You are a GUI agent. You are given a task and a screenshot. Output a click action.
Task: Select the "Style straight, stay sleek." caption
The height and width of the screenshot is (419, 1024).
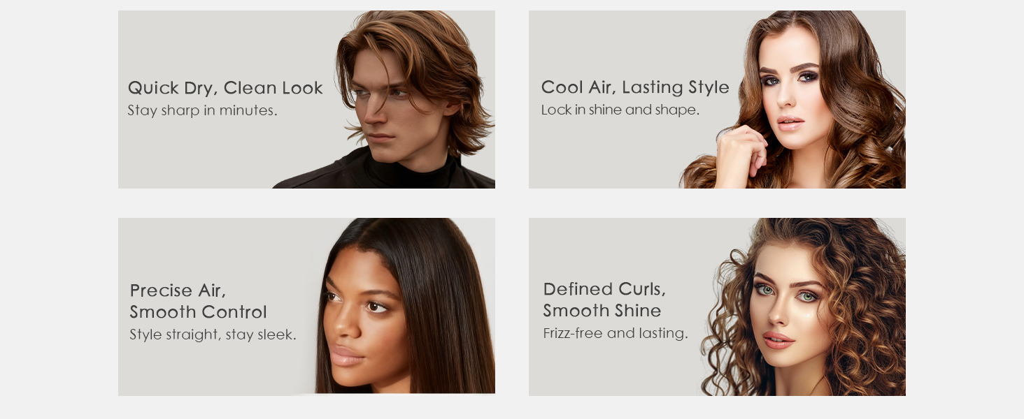[213, 335]
